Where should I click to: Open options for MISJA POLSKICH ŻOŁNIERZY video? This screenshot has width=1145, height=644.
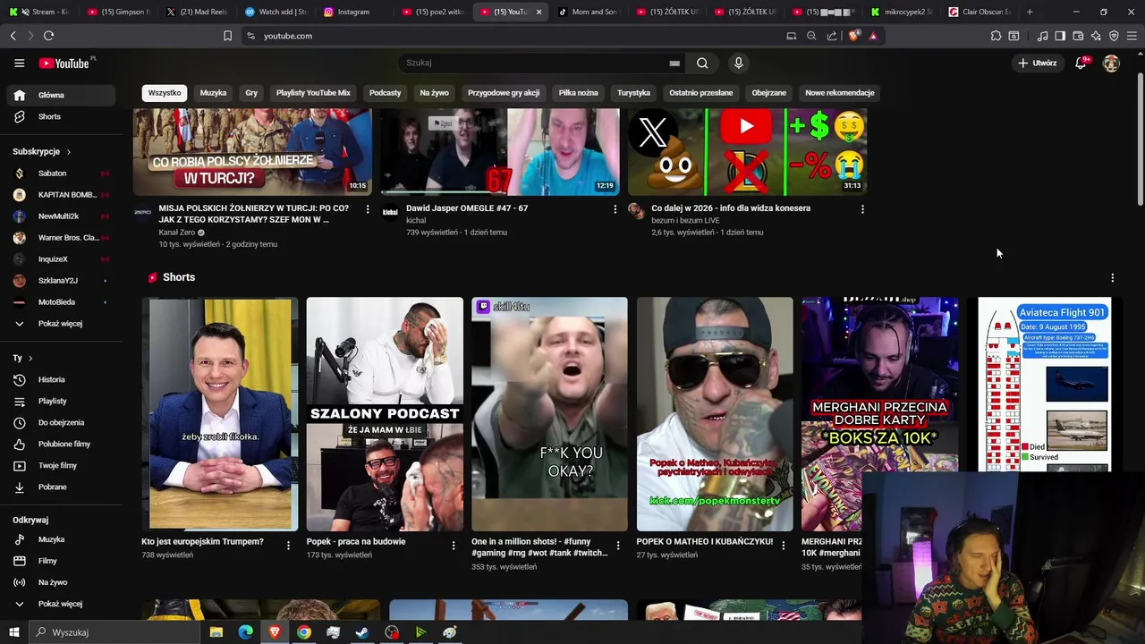368,209
